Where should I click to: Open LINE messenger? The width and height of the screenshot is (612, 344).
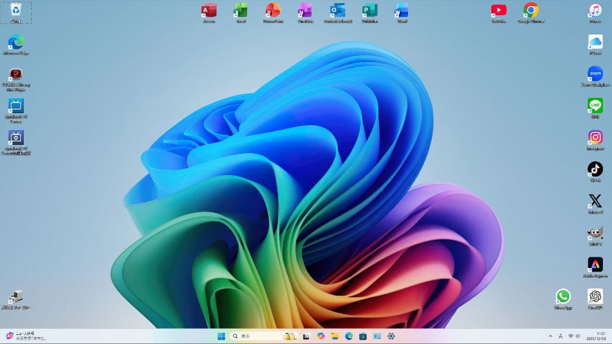tap(595, 105)
